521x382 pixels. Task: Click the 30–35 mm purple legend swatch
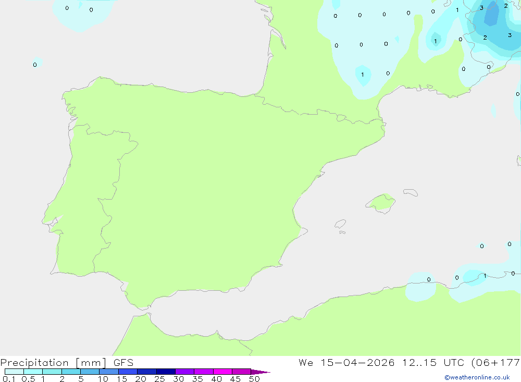[185, 372]
